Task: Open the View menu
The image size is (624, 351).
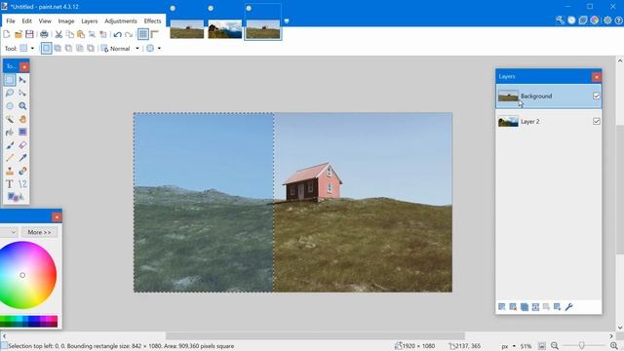Action: pyautogui.click(x=45, y=21)
